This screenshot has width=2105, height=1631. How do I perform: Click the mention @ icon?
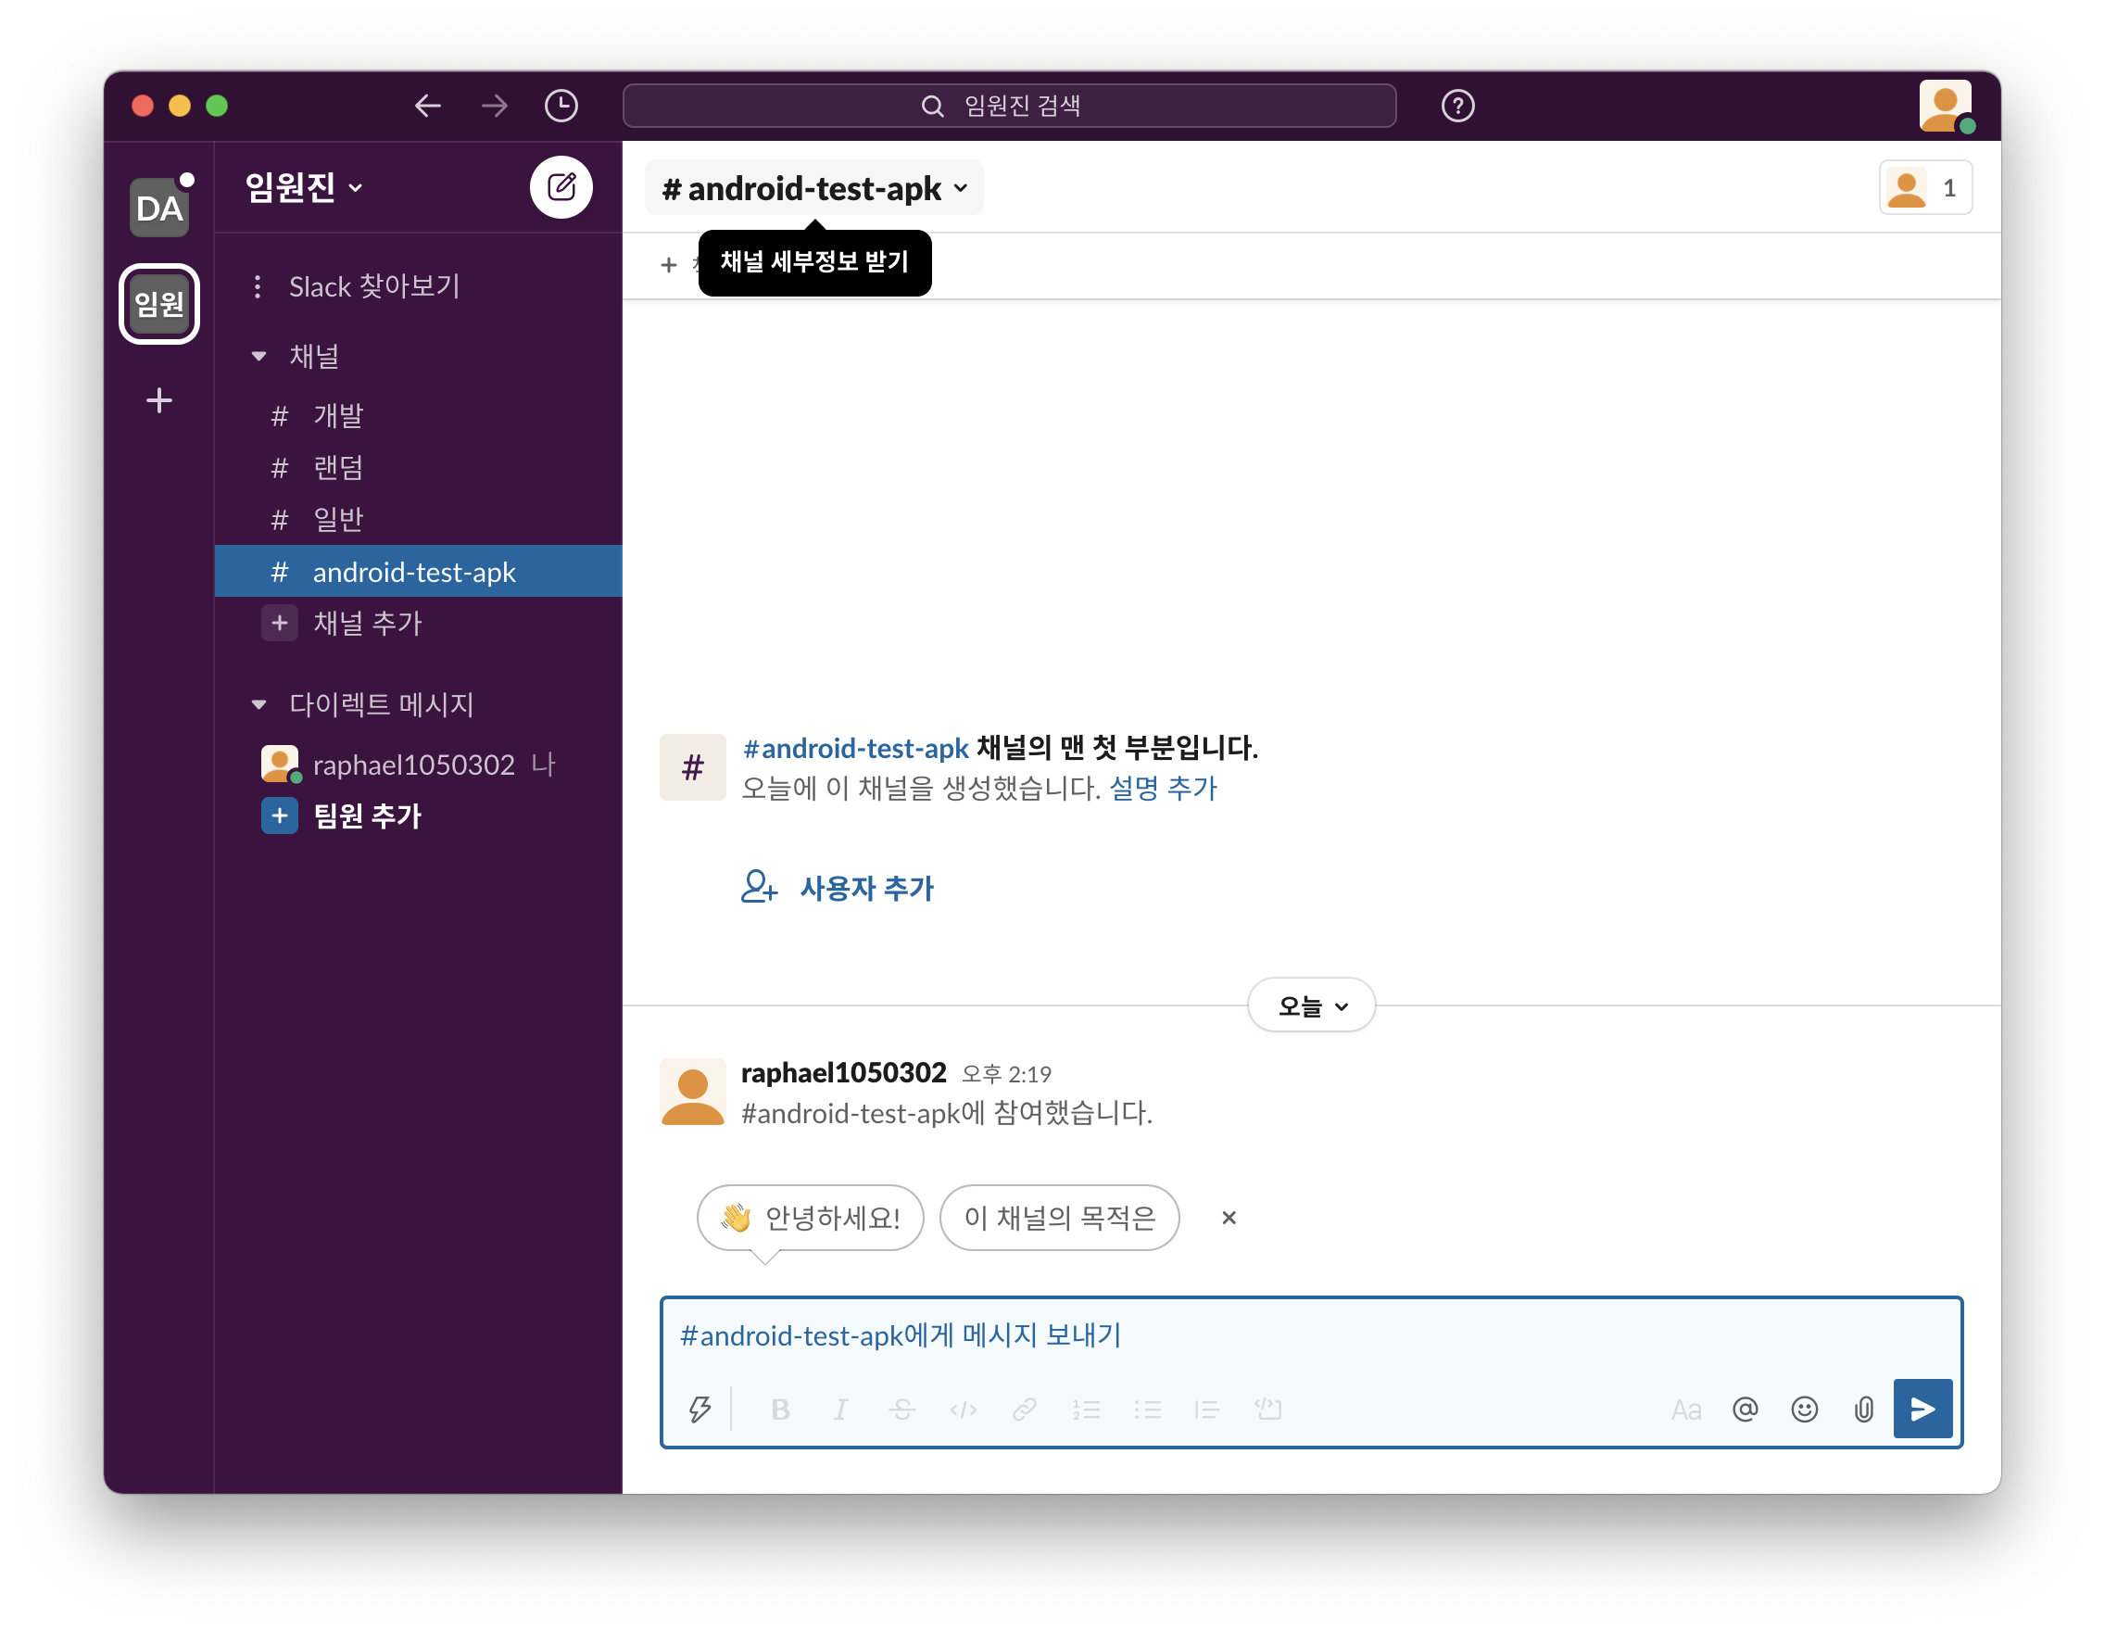click(1745, 1410)
